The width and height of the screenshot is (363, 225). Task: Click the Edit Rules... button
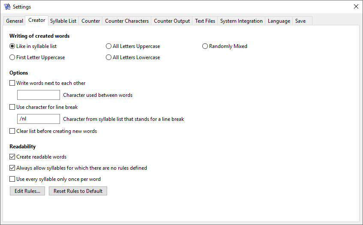click(x=27, y=191)
